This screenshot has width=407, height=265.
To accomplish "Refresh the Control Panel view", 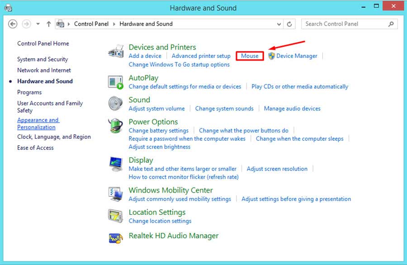I will [289, 24].
